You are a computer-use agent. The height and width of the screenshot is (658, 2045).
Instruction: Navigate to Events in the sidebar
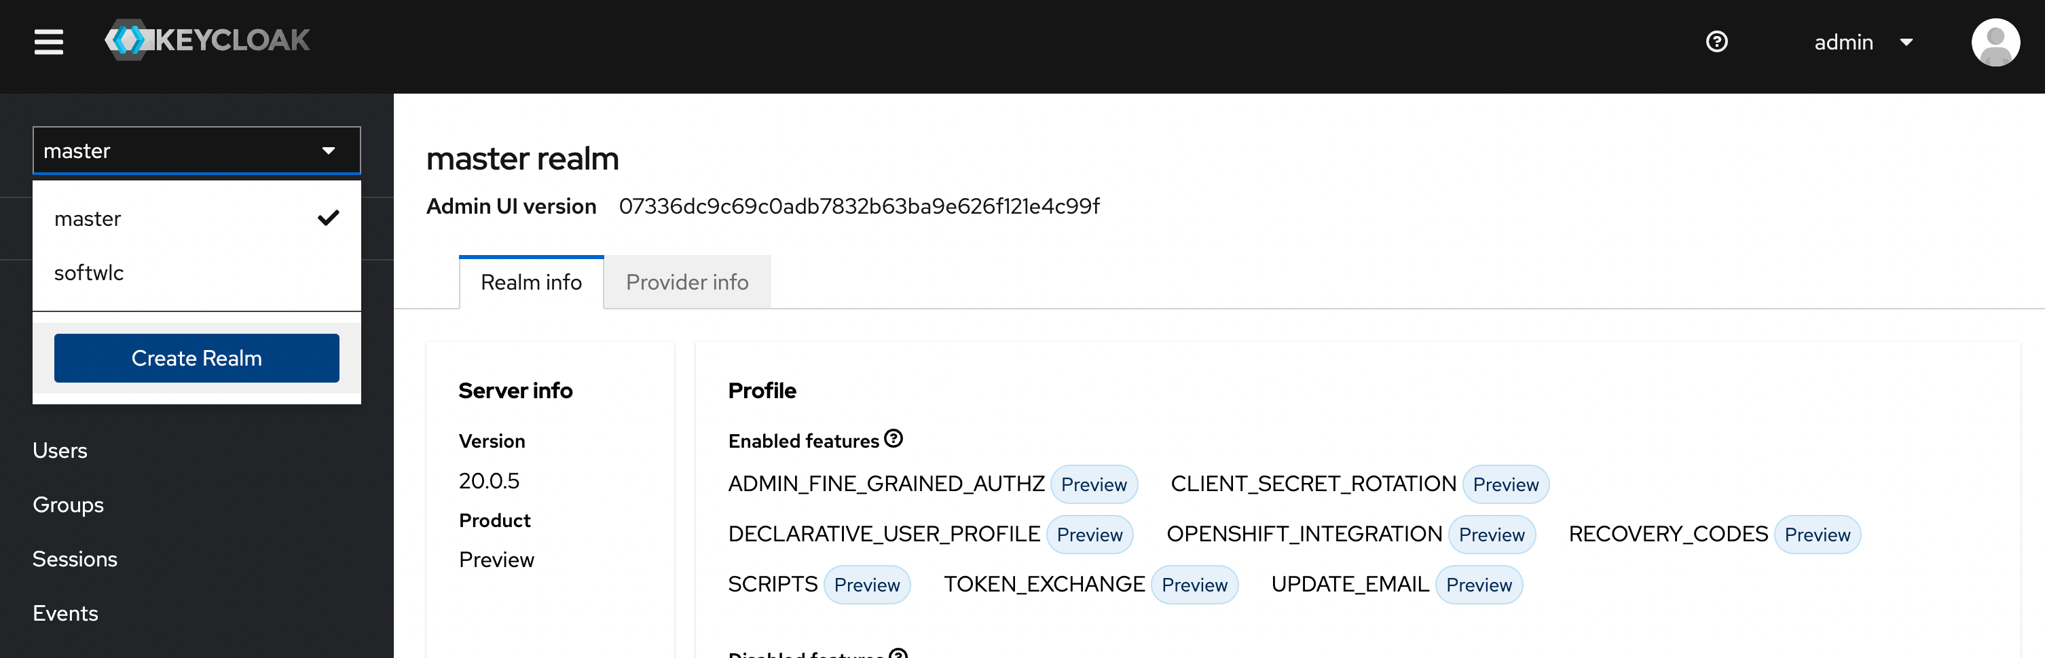[65, 613]
